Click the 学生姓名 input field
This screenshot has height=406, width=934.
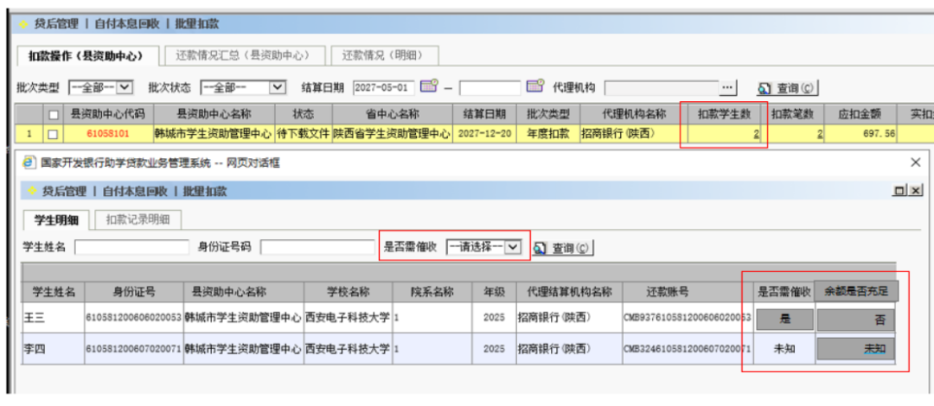[131, 248]
